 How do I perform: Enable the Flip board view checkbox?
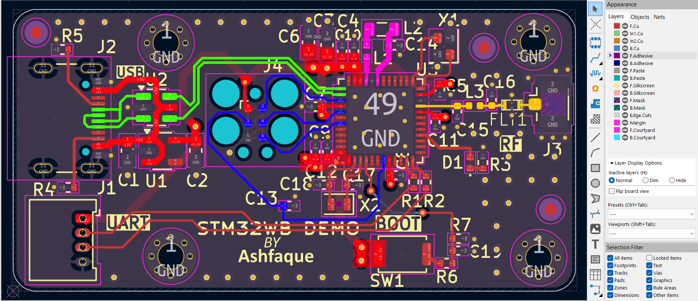(x=612, y=191)
